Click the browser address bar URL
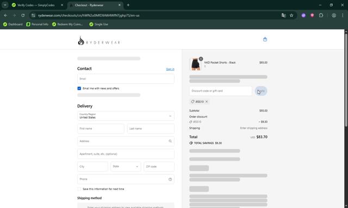 pos(89,15)
